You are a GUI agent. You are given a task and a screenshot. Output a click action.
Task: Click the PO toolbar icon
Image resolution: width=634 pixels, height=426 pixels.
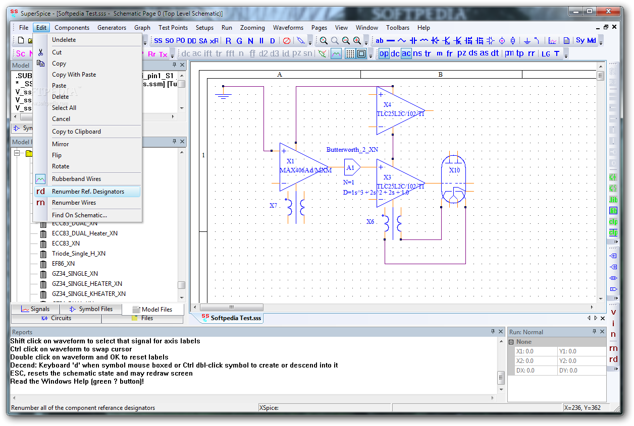pyautogui.click(x=181, y=41)
